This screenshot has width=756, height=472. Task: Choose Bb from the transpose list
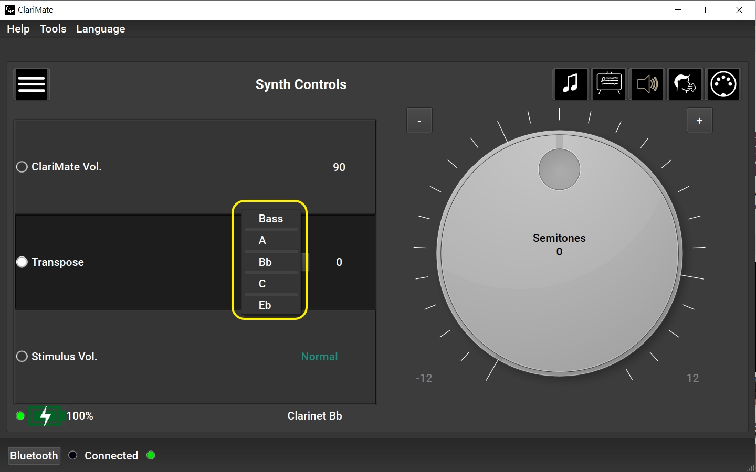point(271,262)
